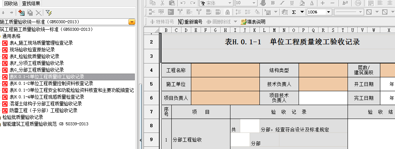The image size is (395, 149).
Task: Click the font color A icon
Action: 312,3
